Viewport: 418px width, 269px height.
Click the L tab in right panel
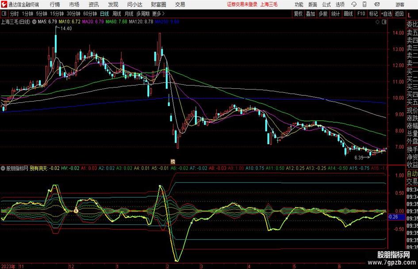(x=409, y=15)
